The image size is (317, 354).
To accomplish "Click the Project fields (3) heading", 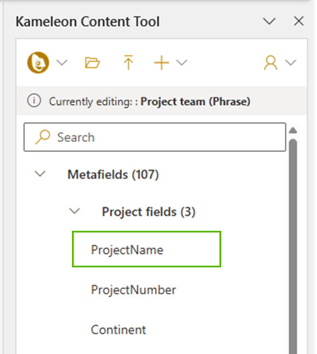I will [x=149, y=212].
